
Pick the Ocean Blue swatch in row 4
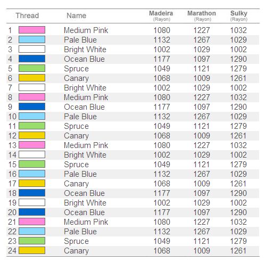tap(32, 59)
